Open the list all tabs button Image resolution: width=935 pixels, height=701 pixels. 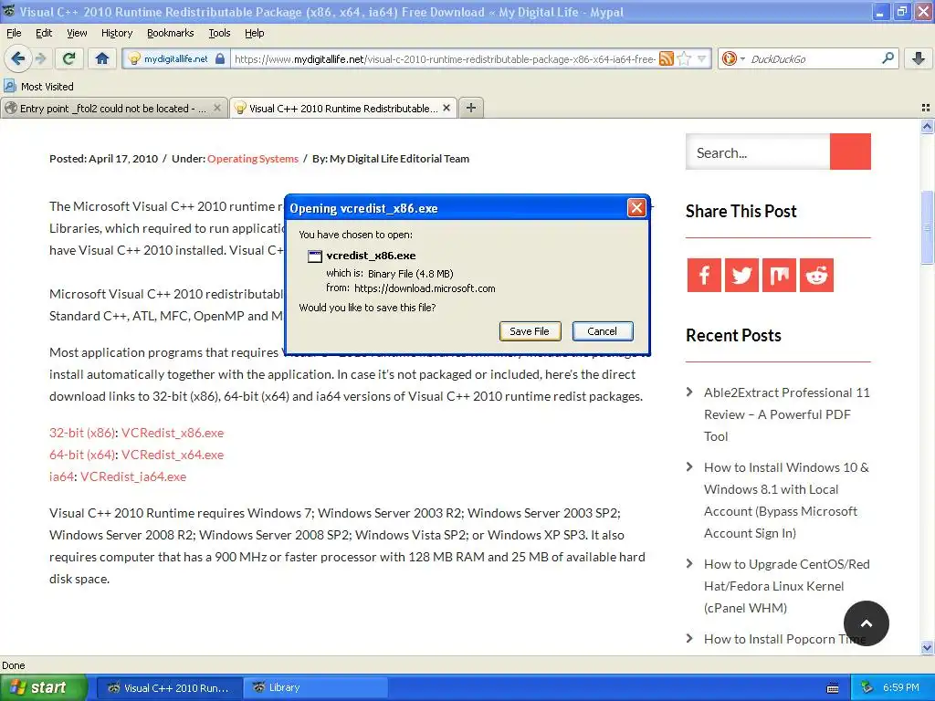(x=926, y=108)
